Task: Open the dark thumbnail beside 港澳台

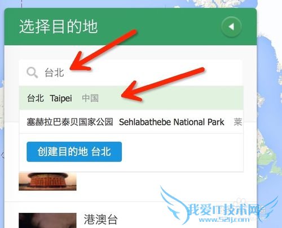Action: (47, 221)
